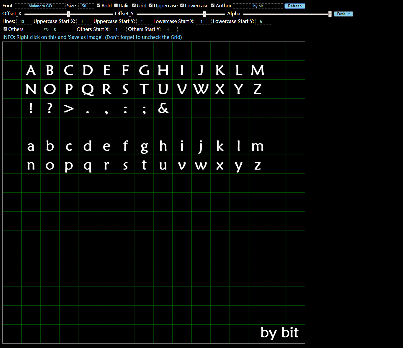
Task: Uncheck the Author checkbox
Action: click(213, 5)
